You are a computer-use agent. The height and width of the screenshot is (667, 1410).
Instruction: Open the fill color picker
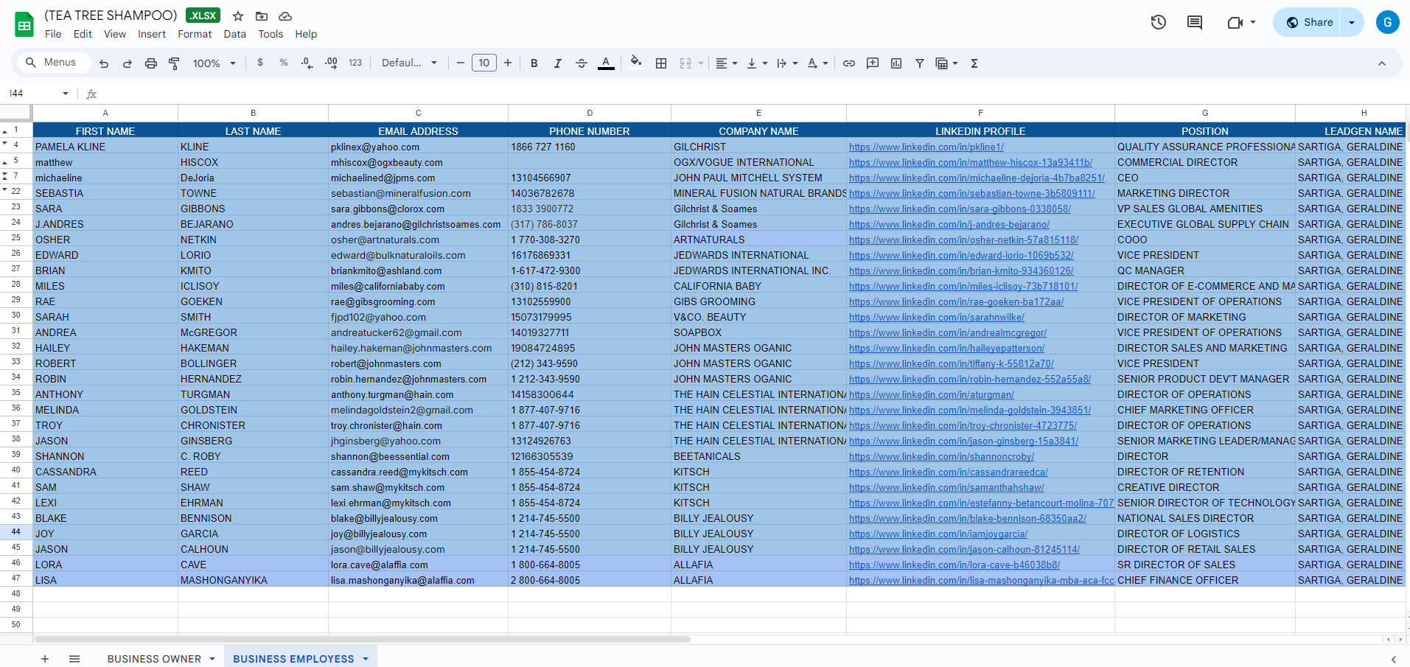point(636,63)
